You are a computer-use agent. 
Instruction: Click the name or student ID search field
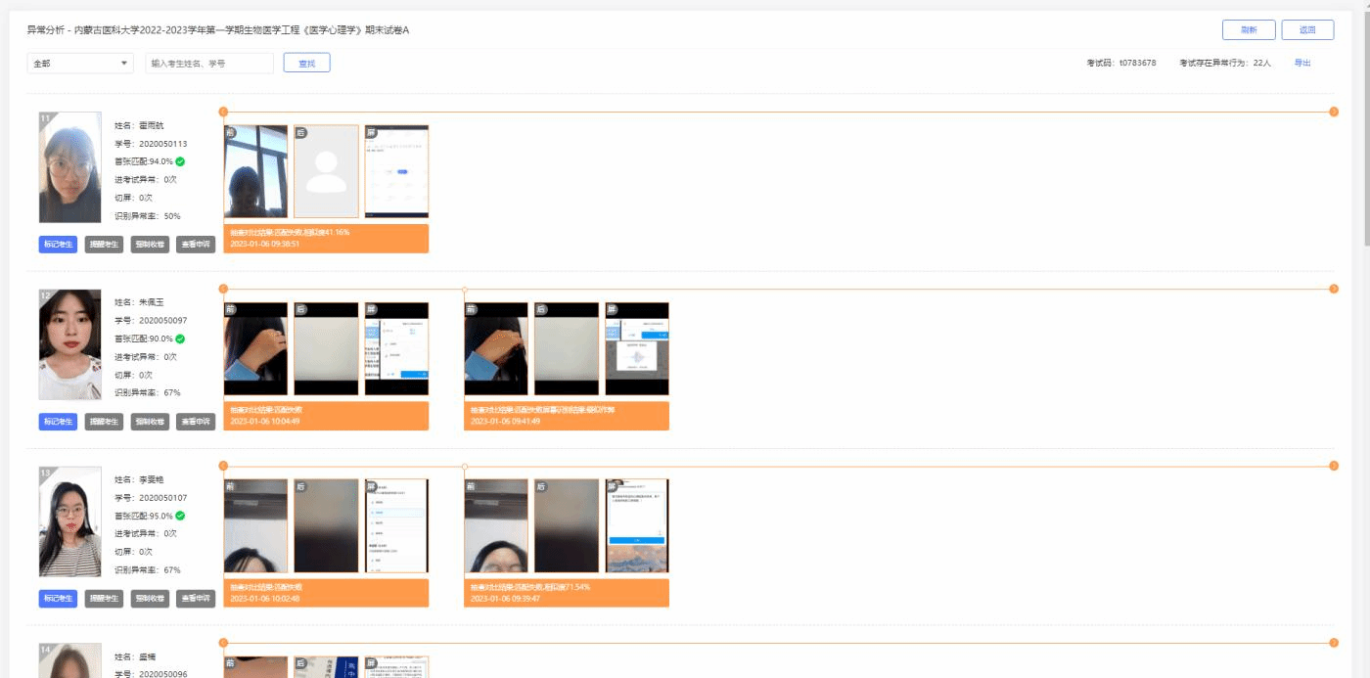pos(209,63)
